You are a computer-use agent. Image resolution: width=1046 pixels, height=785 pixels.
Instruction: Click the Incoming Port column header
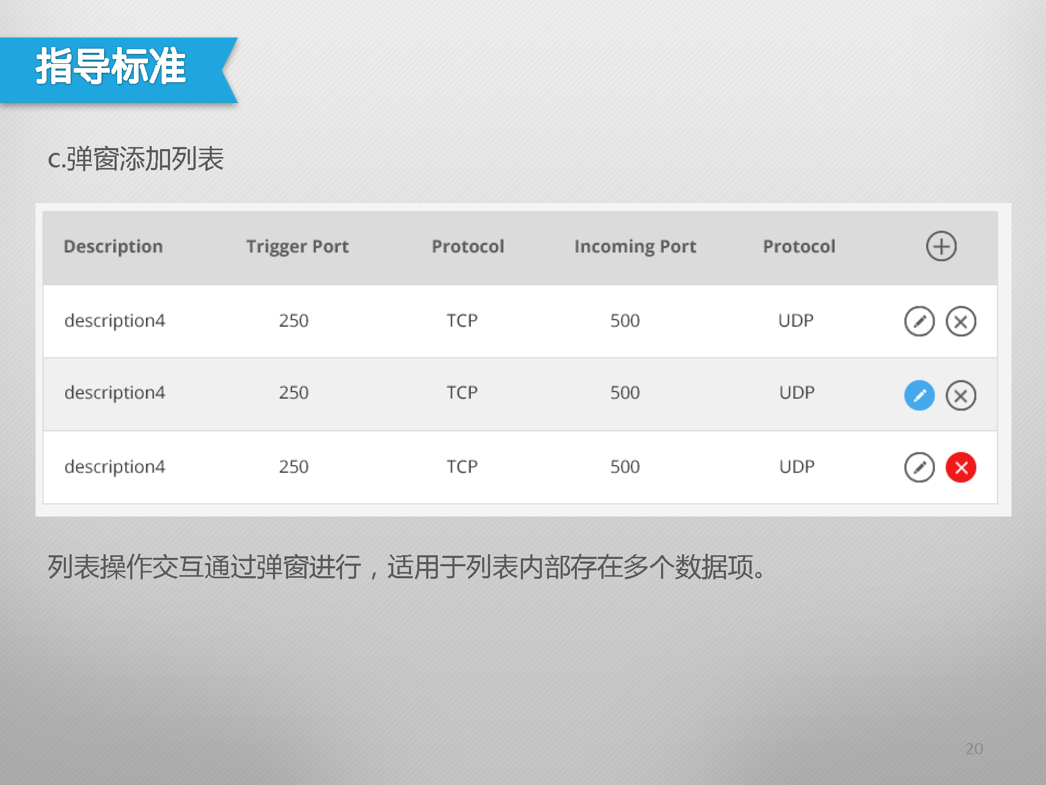pos(635,246)
